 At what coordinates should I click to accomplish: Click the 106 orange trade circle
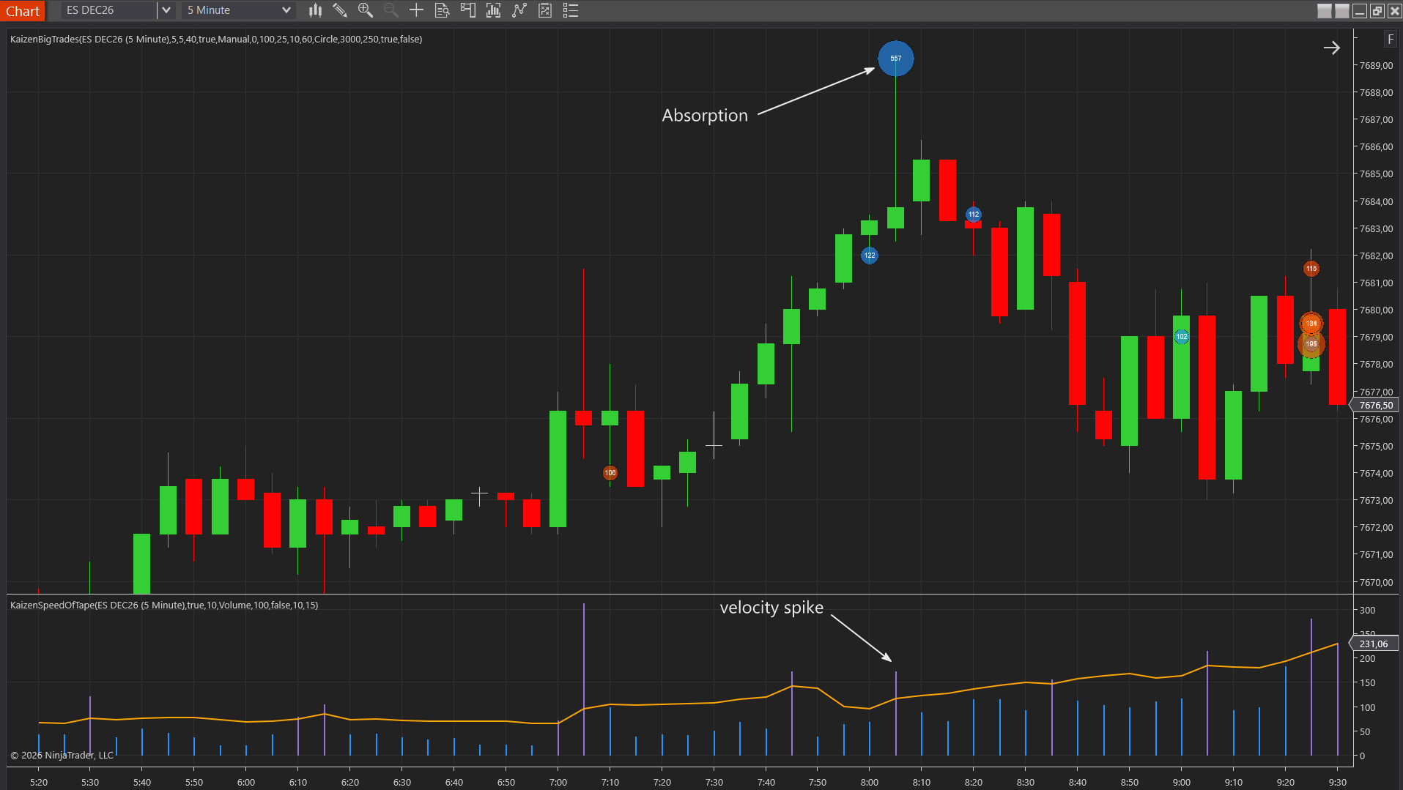click(610, 473)
